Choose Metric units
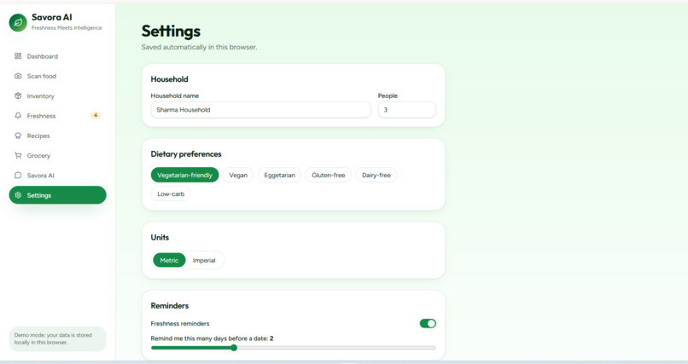This screenshot has height=364, width=688. [169, 260]
